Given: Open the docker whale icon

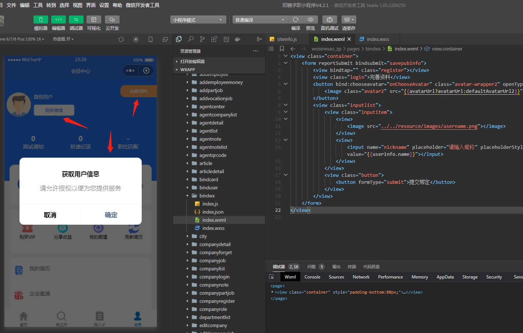Looking at the screenshot, I should point(238,39).
